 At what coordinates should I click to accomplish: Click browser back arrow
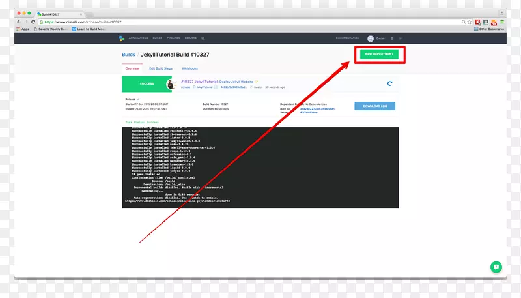click(x=19, y=22)
